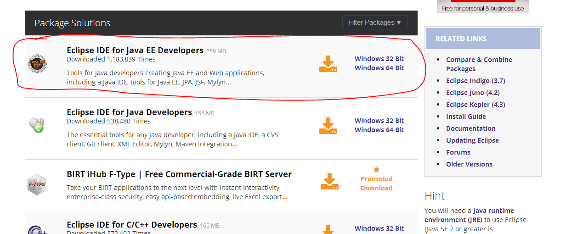
Task: Download Windows 32 Bit for Java Developers
Action: point(379,121)
